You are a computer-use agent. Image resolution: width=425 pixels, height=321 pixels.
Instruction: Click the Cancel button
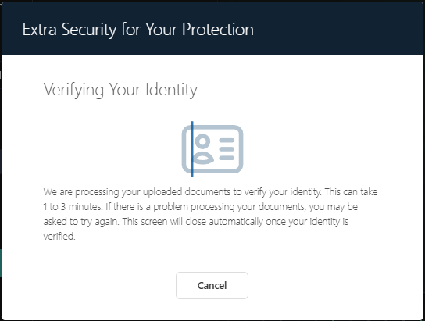pos(212,285)
